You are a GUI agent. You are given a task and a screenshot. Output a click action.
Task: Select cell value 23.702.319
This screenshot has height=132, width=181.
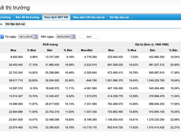(x=52, y=112)
